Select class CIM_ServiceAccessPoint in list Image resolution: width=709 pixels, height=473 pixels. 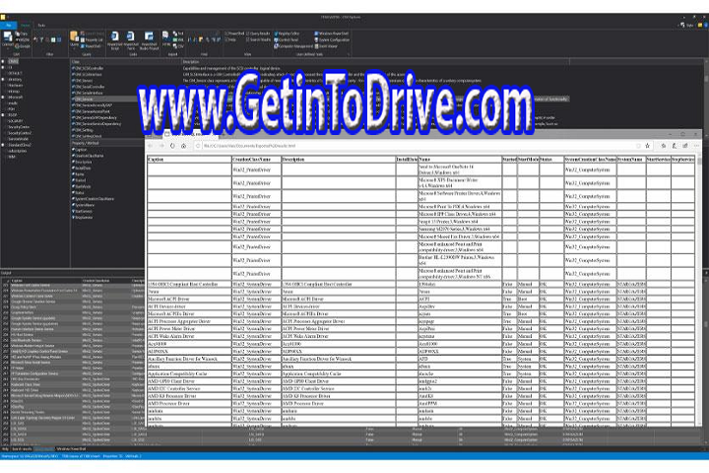tap(91, 111)
